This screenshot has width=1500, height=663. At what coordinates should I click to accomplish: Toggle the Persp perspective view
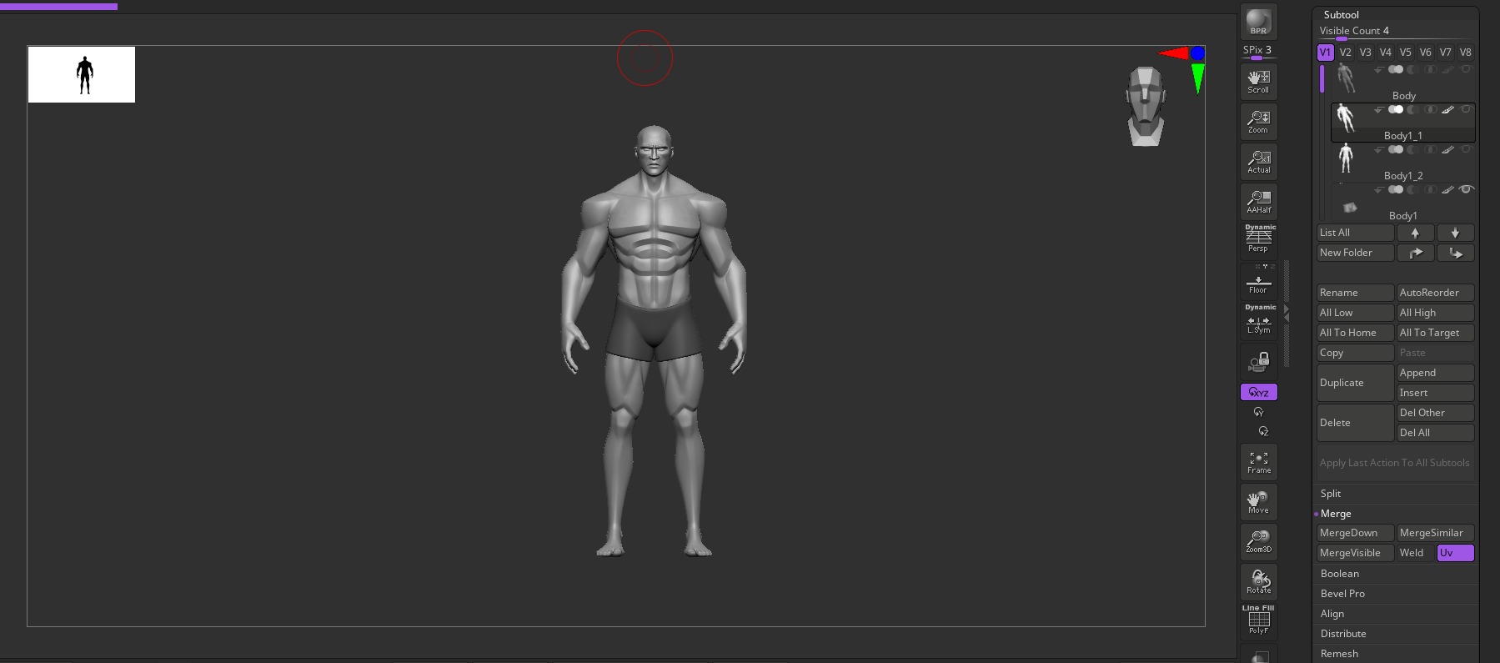1258,239
